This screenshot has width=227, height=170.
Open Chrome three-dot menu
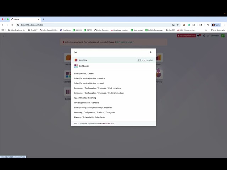click(x=224, y=25)
